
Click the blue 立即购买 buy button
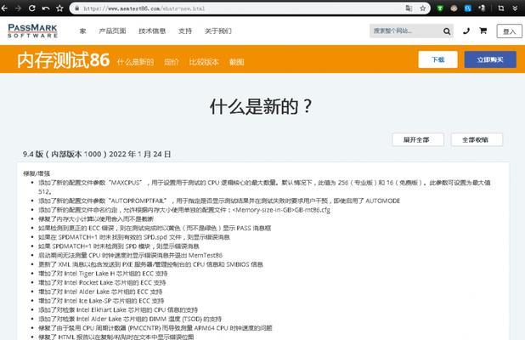point(490,59)
